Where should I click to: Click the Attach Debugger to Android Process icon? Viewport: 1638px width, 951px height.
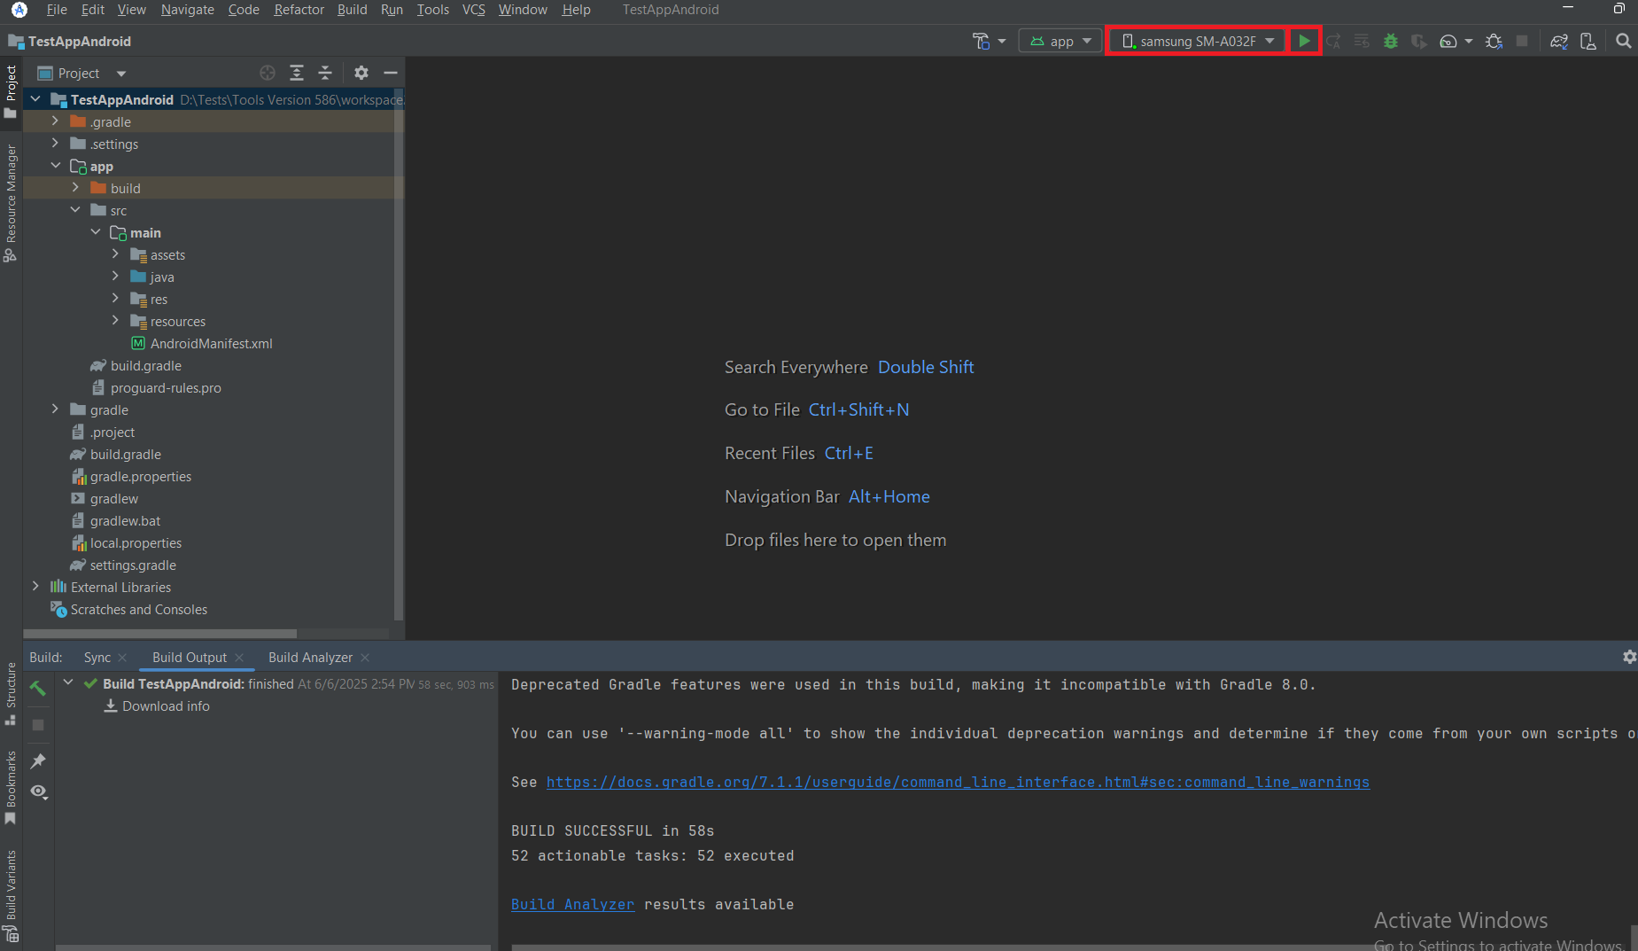[1494, 41]
